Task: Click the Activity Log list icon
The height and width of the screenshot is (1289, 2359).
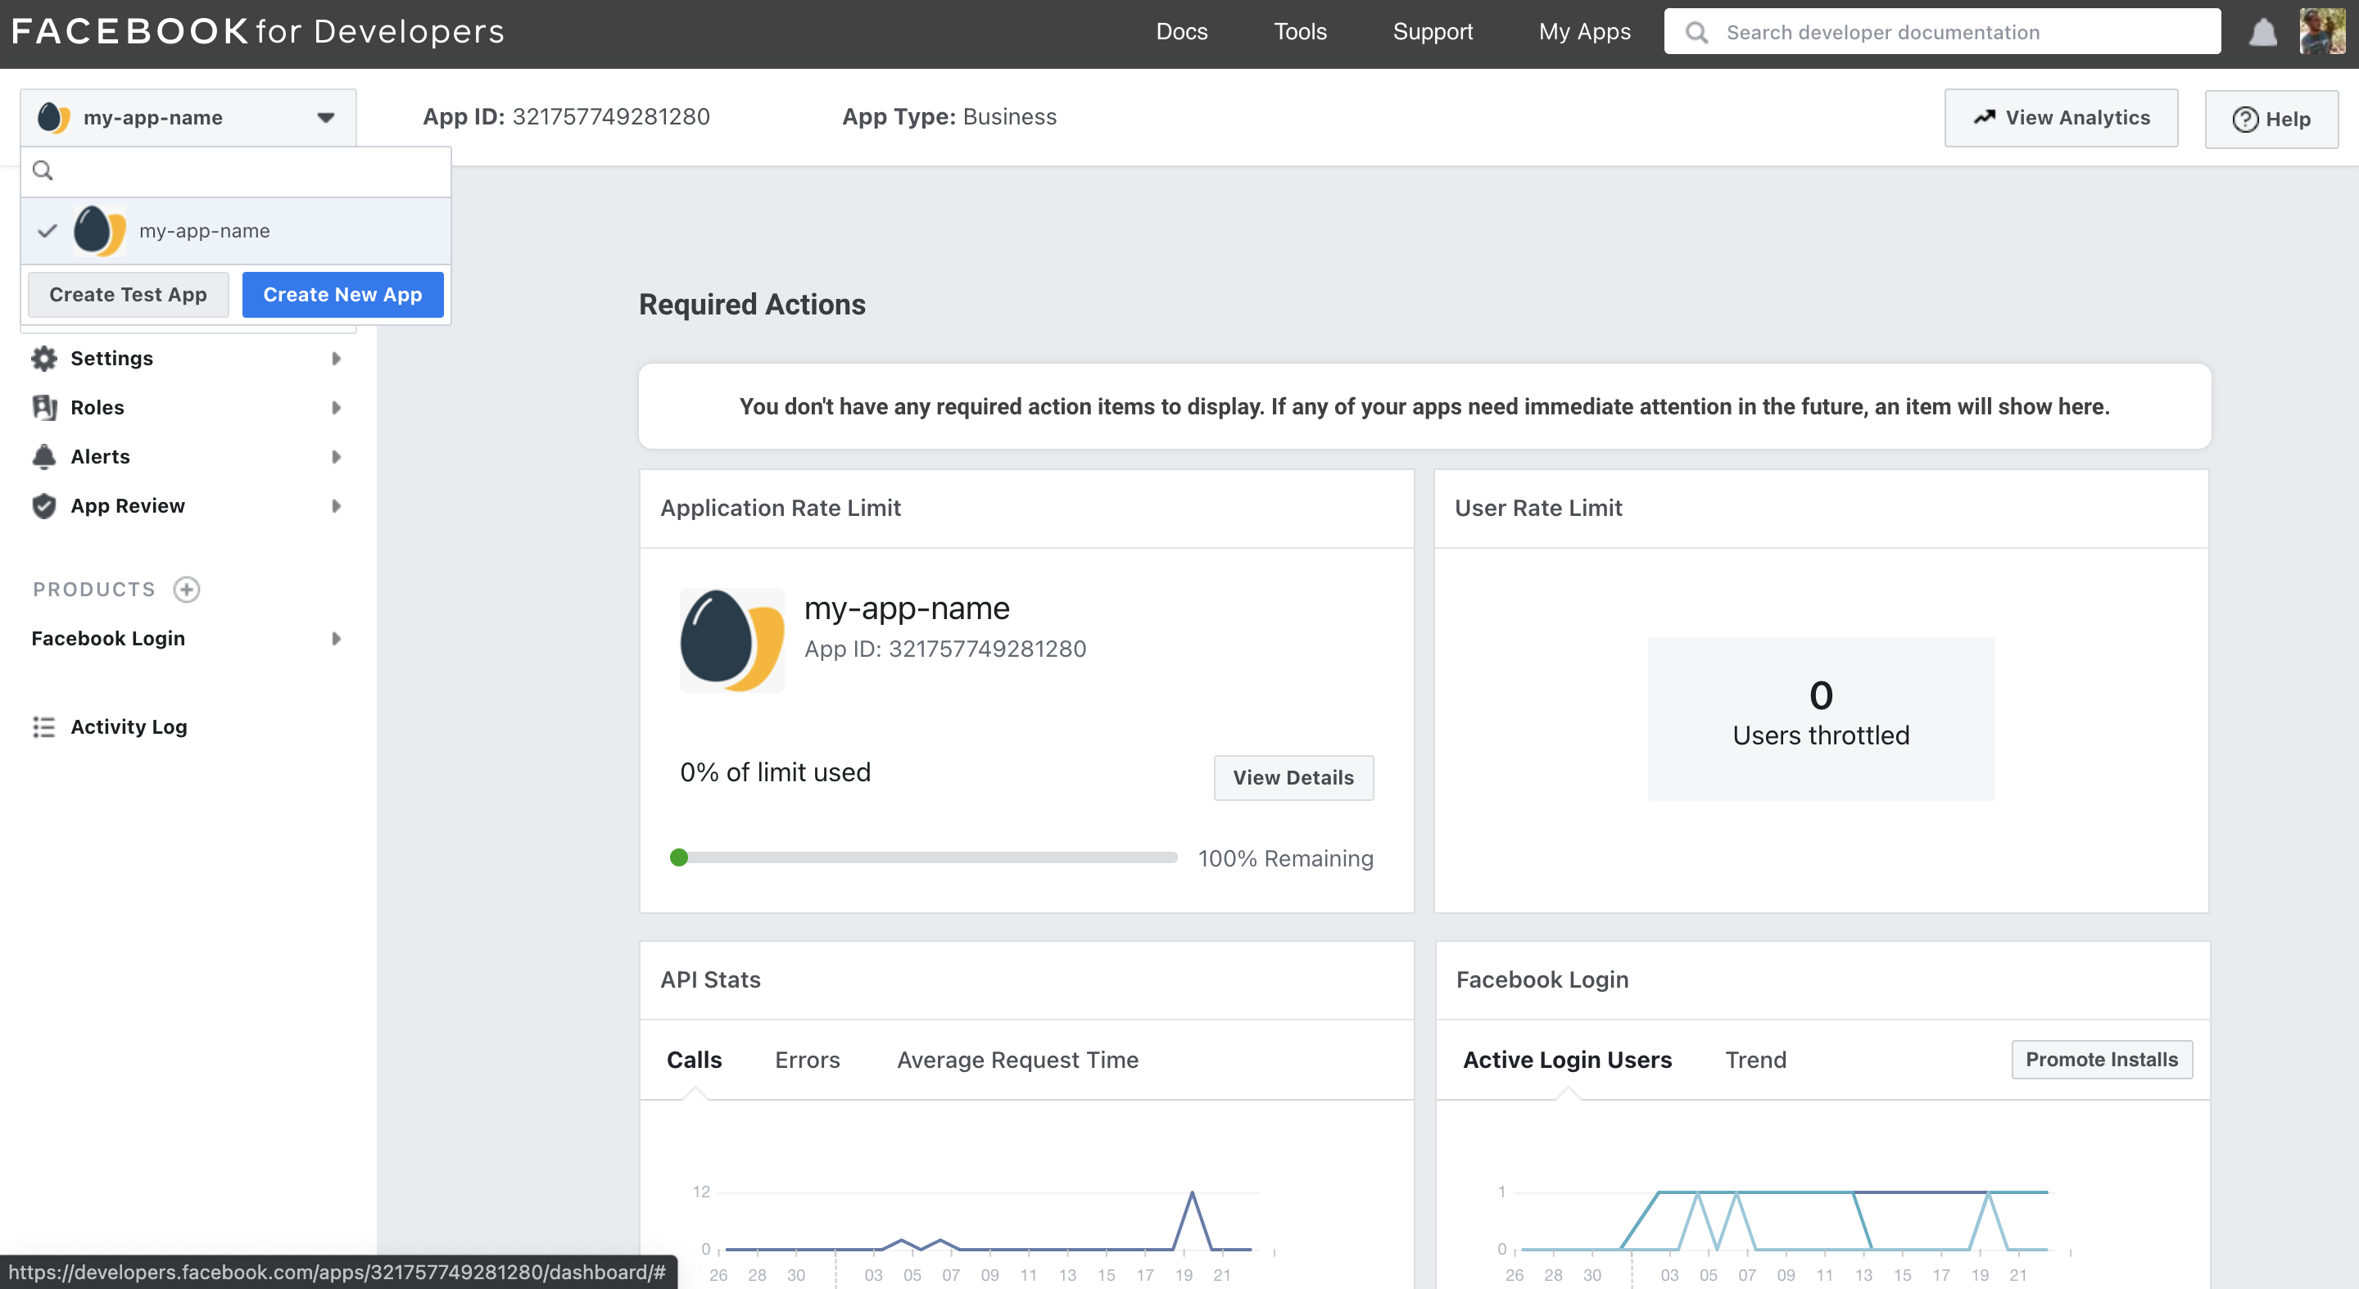Action: [44, 727]
